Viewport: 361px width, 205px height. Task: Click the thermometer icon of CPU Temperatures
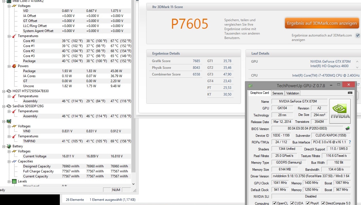[x=14, y=36]
